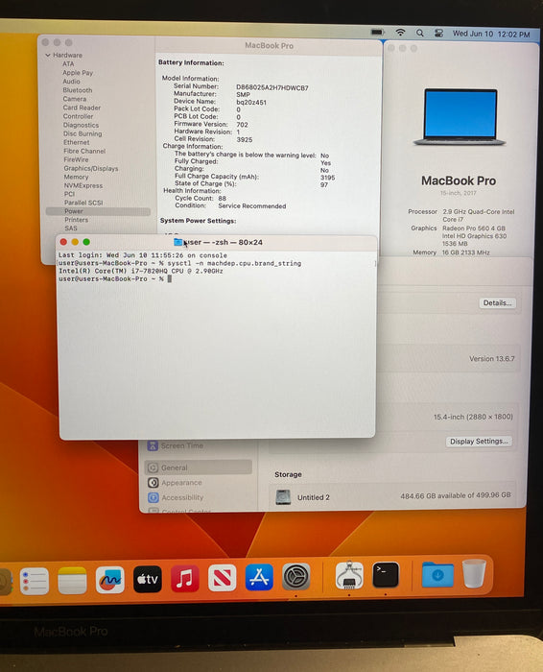Click the Terminal title folder icon
The width and height of the screenshot is (543, 672).
[178, 242]
